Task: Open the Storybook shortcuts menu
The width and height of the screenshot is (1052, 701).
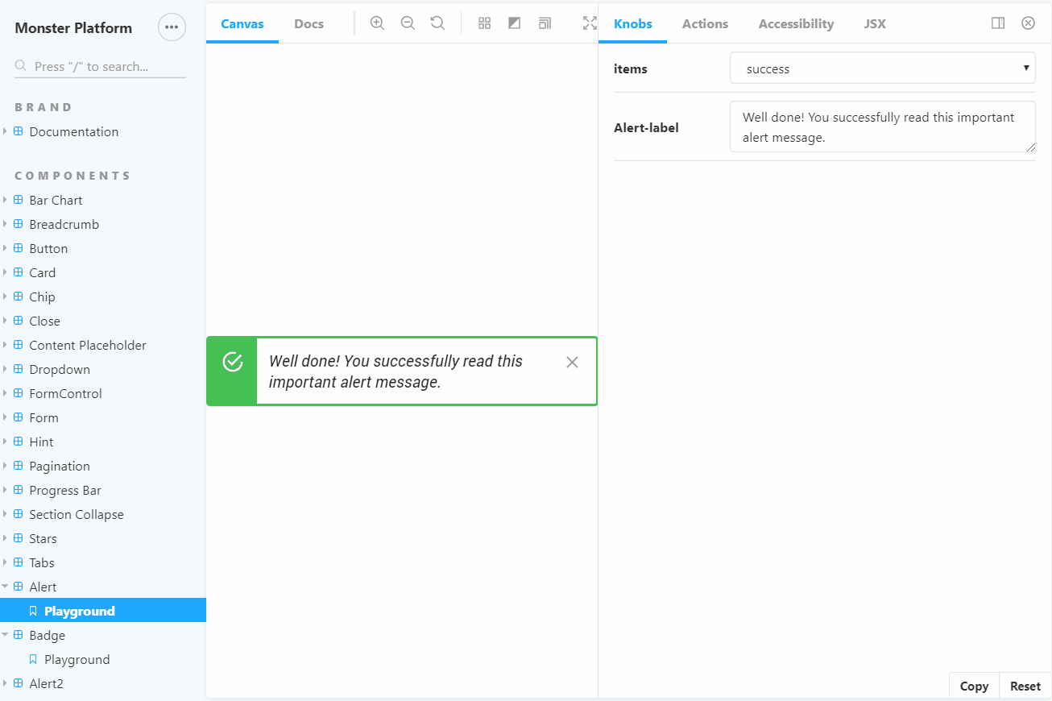Action: [172, 27]
